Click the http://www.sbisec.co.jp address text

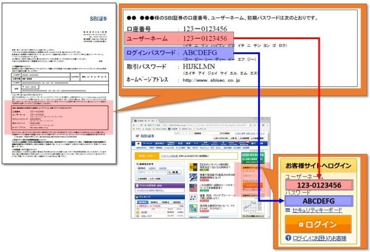[x=211, y=80]
